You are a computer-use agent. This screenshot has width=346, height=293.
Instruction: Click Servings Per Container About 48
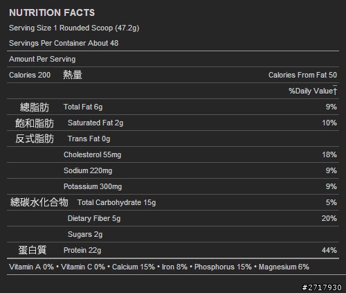[x=64, y=43]
